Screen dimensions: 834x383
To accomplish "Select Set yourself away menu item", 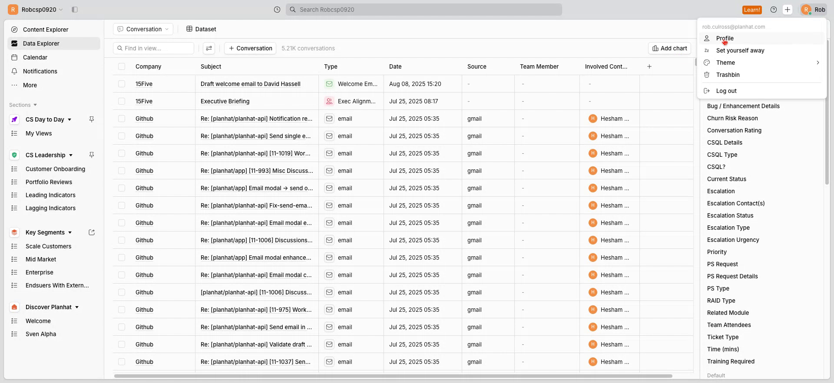I will (x=761, y=50).
